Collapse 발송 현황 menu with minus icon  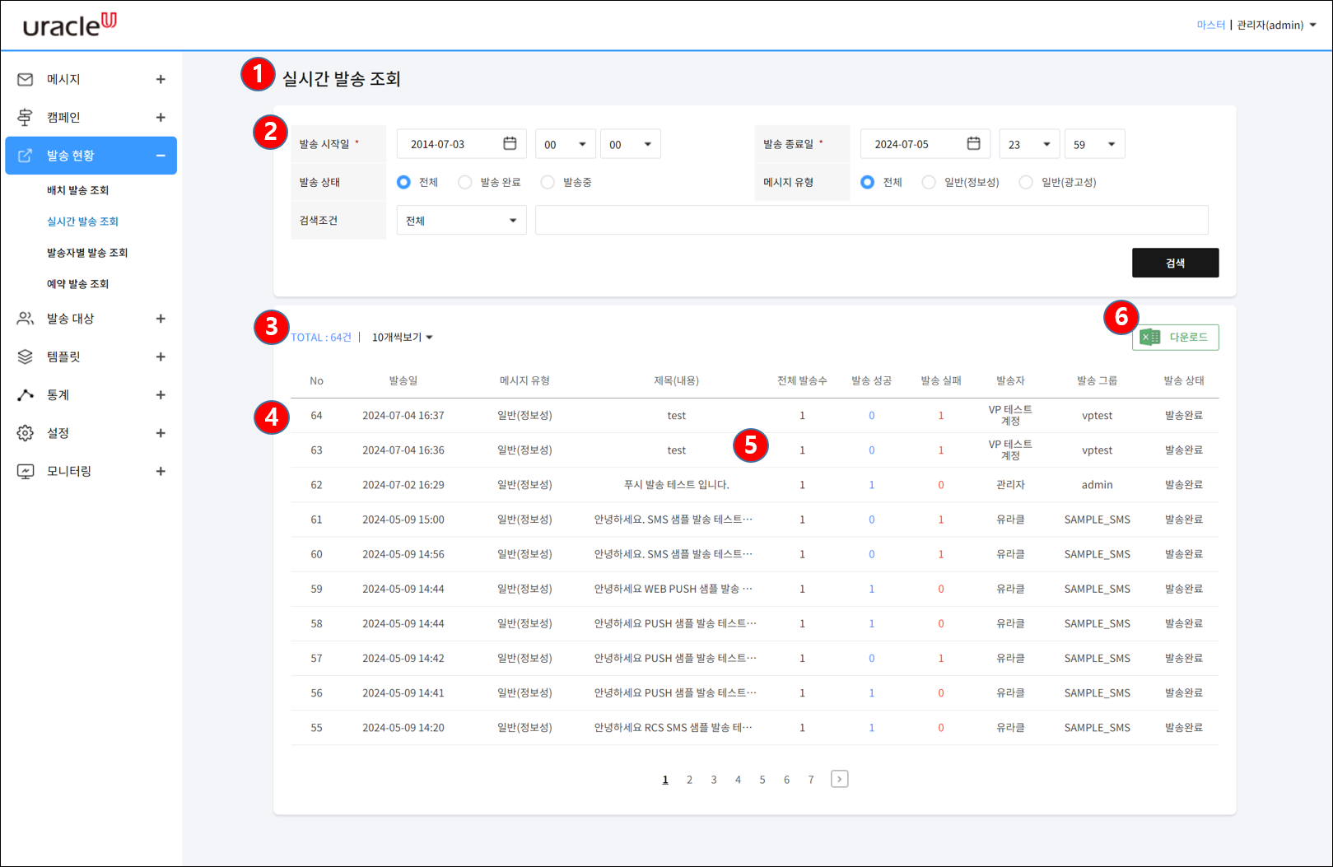click(x=161, y=156)
